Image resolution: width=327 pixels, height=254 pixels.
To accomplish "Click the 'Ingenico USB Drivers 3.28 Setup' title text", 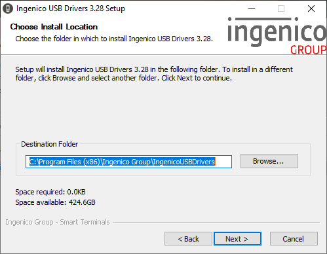I will click(71, 9).
